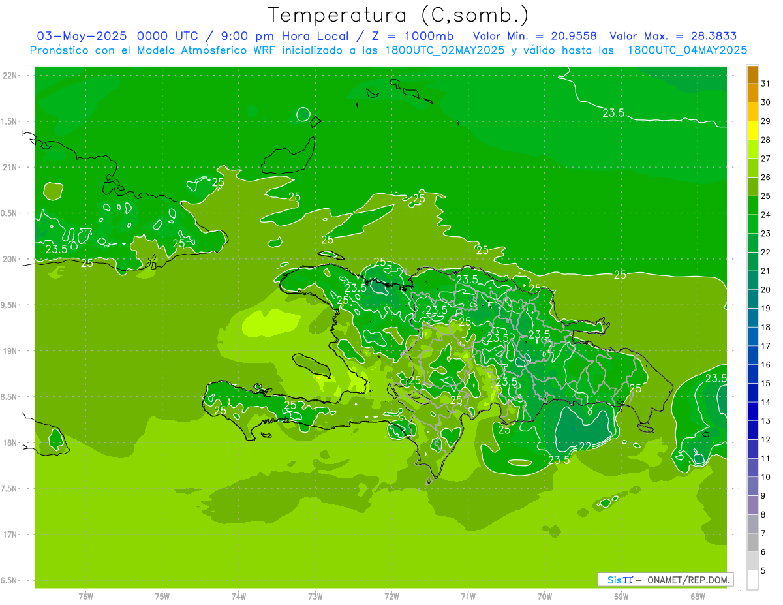Click 'Valor Max. = 28.3833' text
This screenshot has height=605, width=783.
point(673,36)
